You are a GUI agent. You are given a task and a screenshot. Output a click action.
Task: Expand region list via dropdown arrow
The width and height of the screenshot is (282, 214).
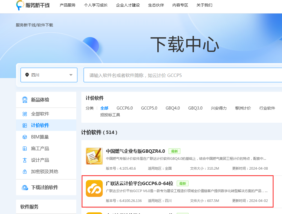71,75
